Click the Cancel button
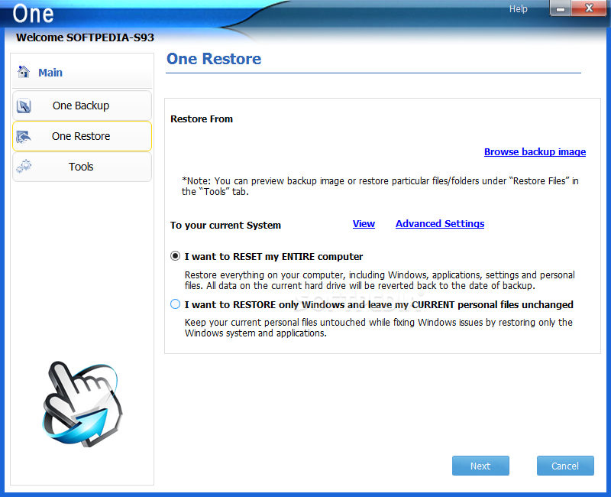The width and height of the screenshot is (611, 497). pyautogui.click(x=565, y=466)
